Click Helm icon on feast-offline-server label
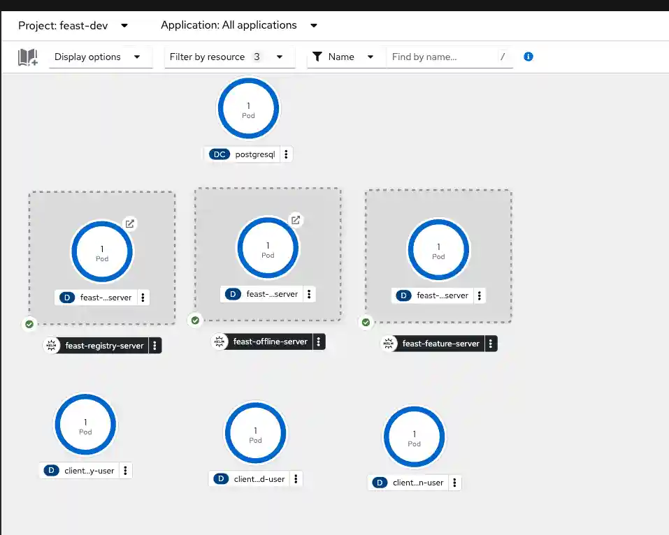669x535 pixels. coord(220,342)
